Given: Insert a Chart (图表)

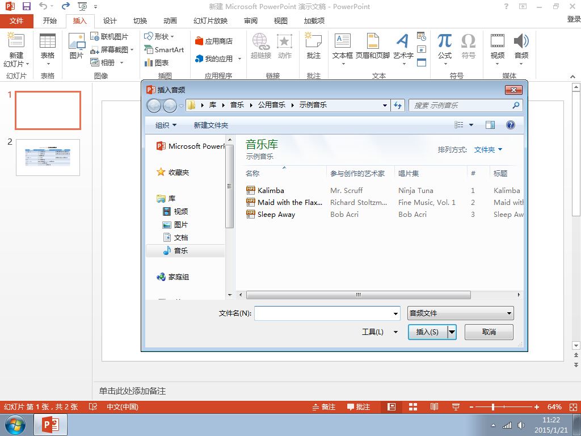Looking at the screenshot, I should click(x=157, y=62).
